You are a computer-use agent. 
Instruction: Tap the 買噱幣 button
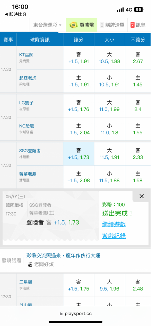(x=82, y=25)
